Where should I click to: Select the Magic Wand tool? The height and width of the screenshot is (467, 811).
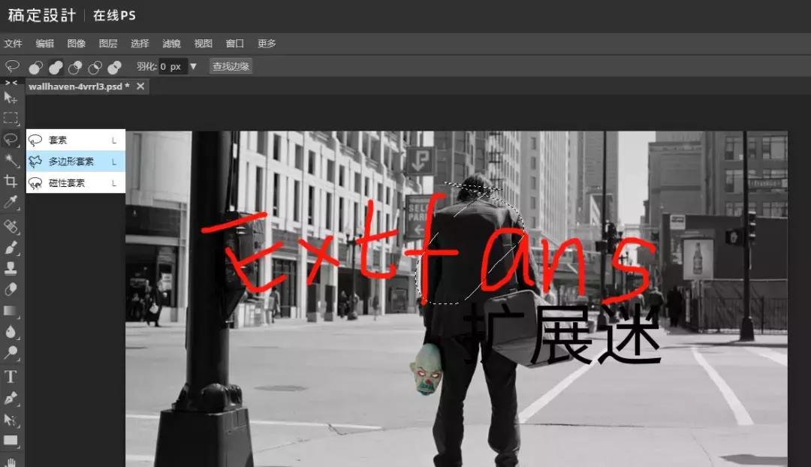tap(11, 161)
